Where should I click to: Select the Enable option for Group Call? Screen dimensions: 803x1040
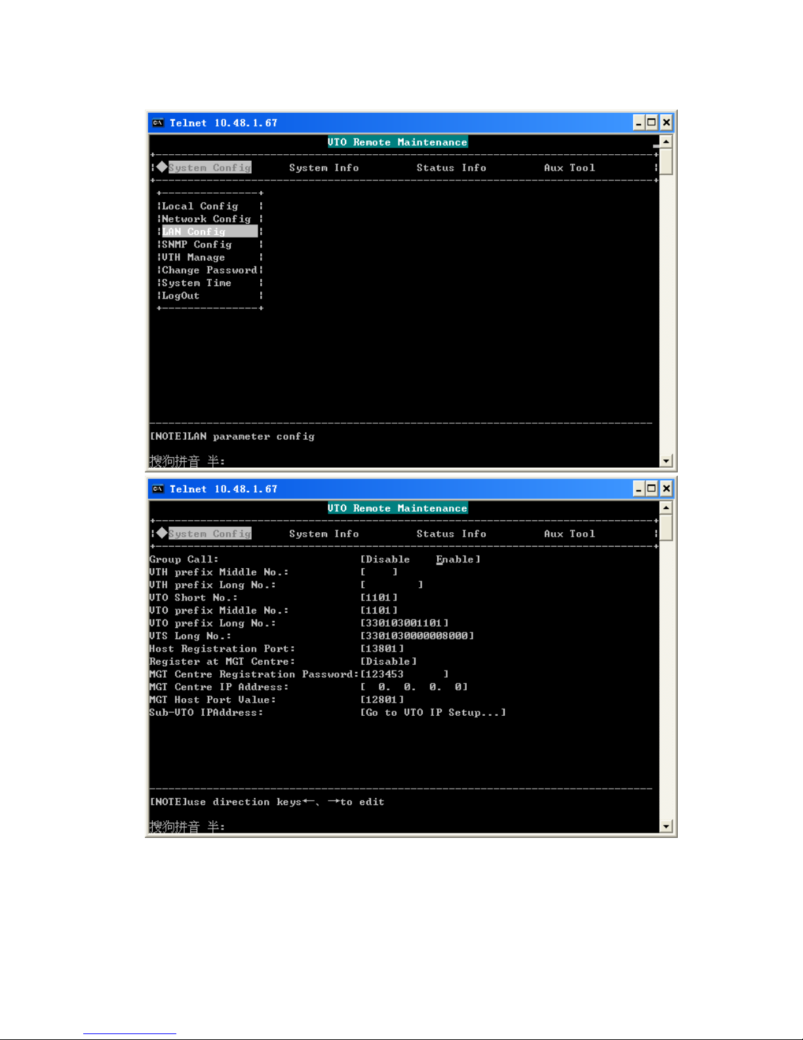(455, 560)
